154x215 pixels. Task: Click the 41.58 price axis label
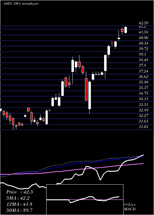click(x=143, y=32)
